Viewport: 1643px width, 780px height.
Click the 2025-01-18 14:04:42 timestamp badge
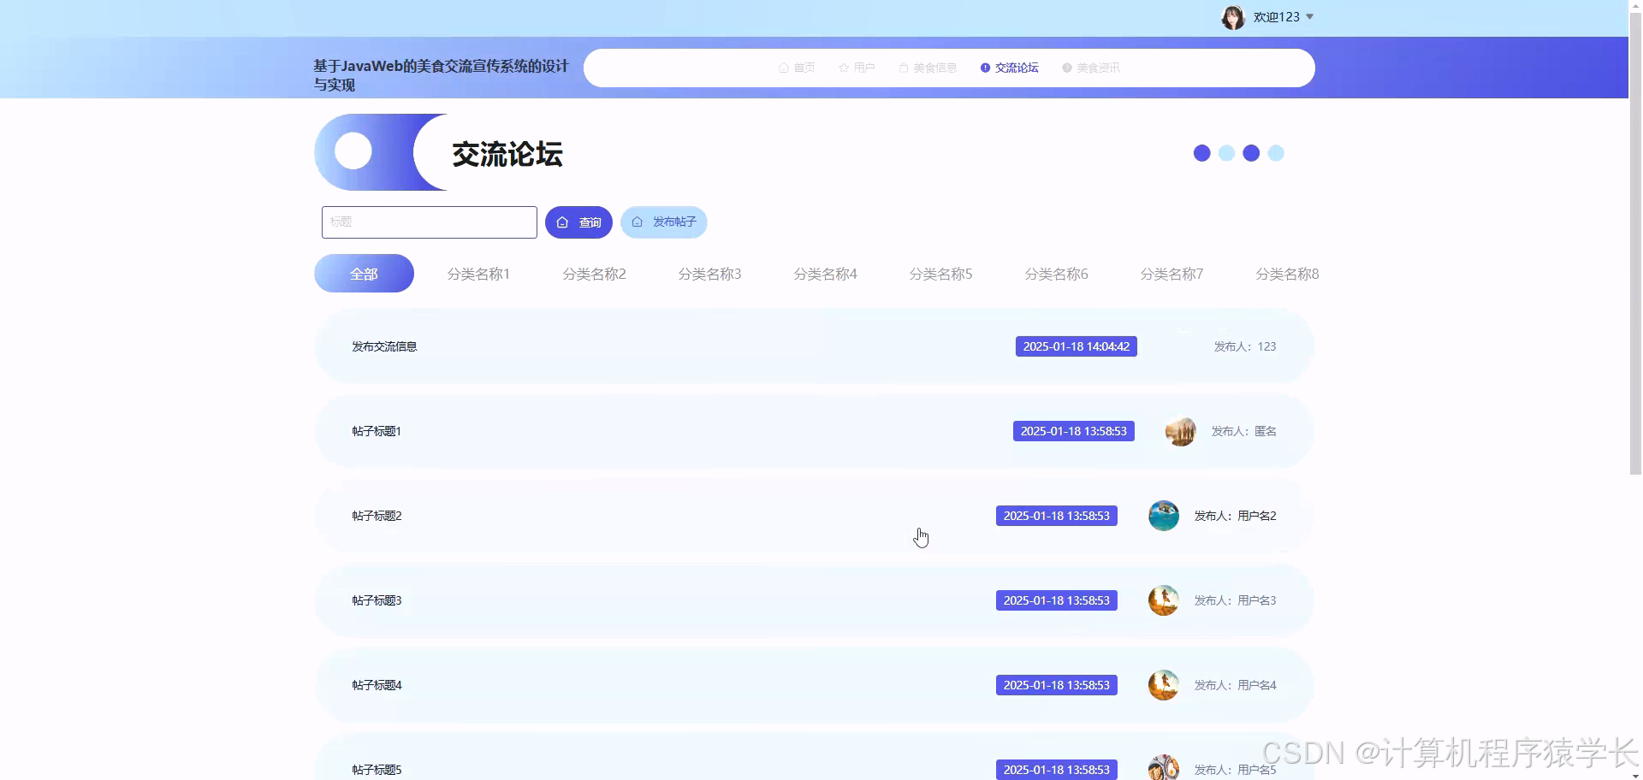point(1076,346)
